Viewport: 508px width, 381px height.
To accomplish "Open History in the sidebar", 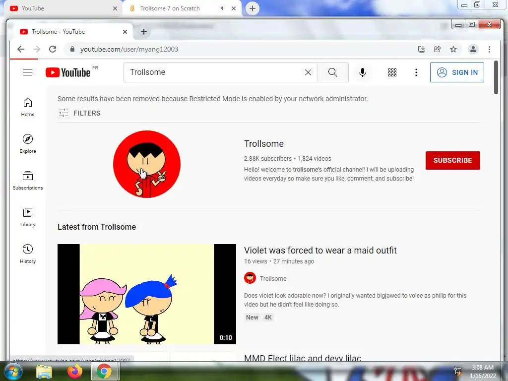I will click(28, 254).
